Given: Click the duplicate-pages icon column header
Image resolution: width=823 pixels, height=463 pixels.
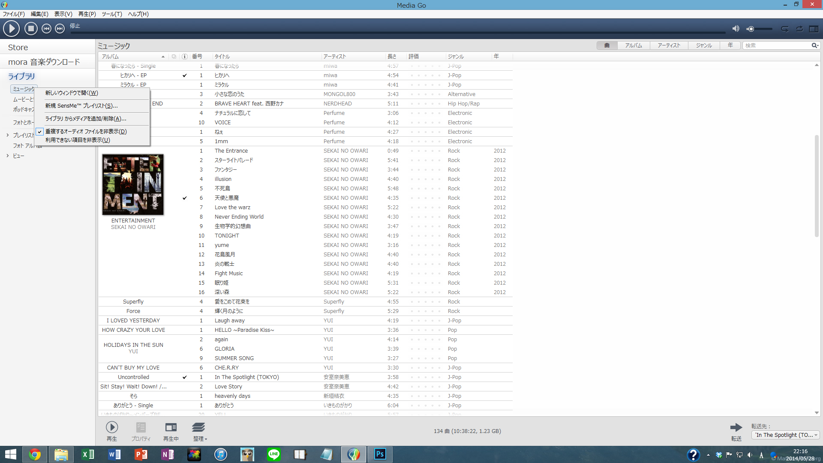Looking at the screenshot, I should click(174, 57).
